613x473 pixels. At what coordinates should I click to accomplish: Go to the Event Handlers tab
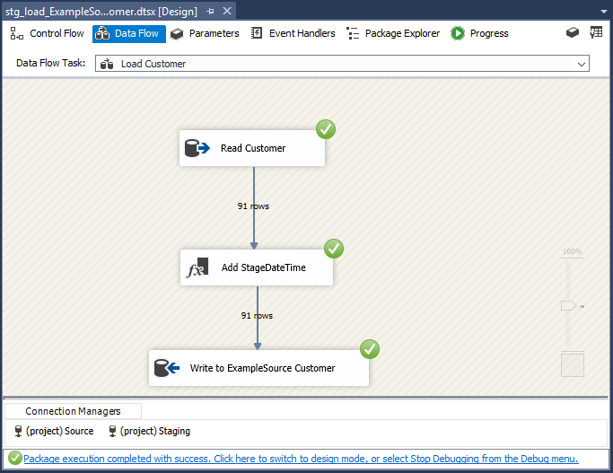coord(293,33)
